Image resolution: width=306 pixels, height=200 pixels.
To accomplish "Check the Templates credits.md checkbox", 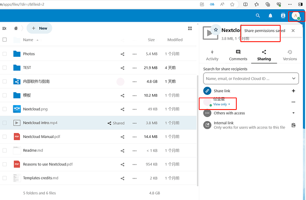I will 4,178.
